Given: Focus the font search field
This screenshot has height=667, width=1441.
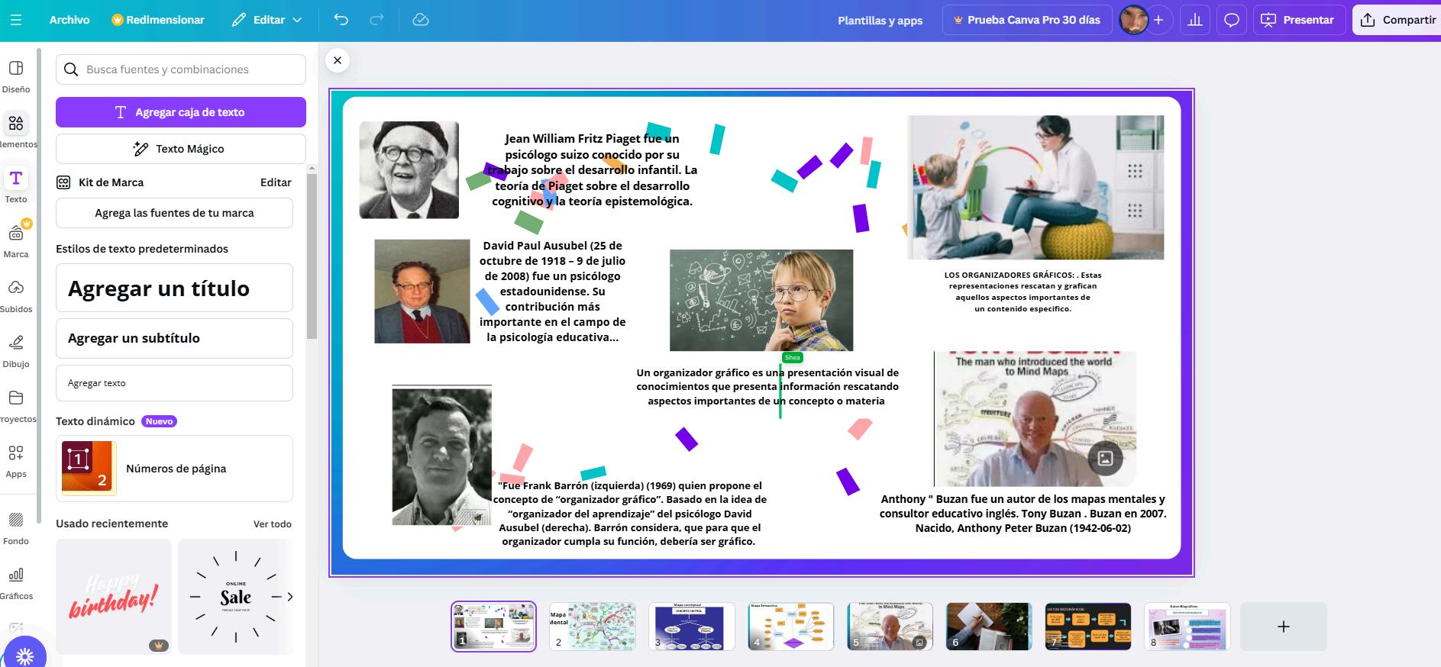Looking at the screenshot, I should coord(181,69).
